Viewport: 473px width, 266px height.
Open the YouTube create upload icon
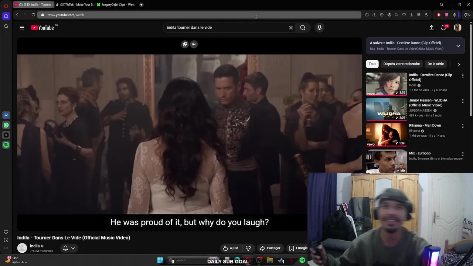pyautogui.click(x=431, y=28)
